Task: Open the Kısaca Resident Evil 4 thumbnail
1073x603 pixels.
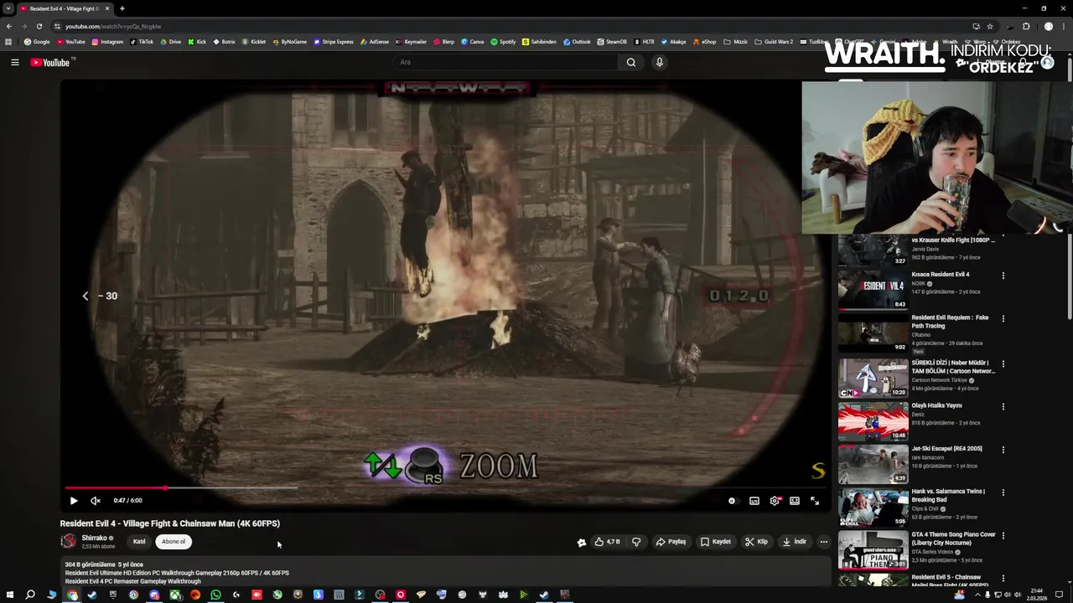Action: pyautogui.click(x=873, y=290)
